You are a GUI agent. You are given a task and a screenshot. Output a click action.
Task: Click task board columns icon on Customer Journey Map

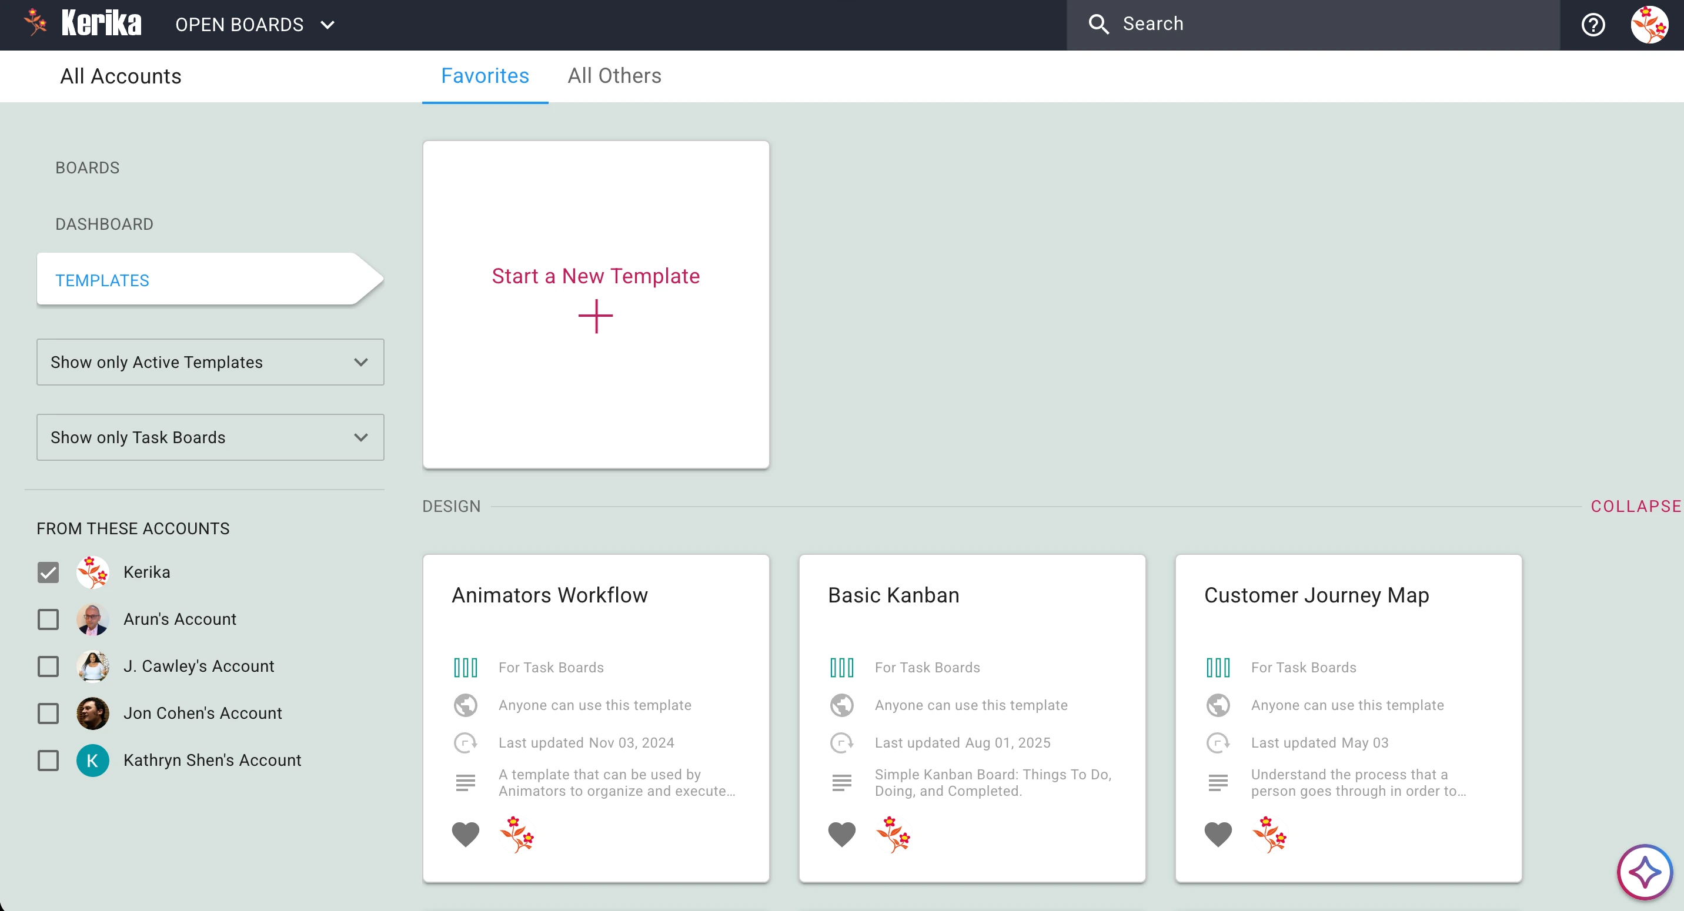point(1218,667)
